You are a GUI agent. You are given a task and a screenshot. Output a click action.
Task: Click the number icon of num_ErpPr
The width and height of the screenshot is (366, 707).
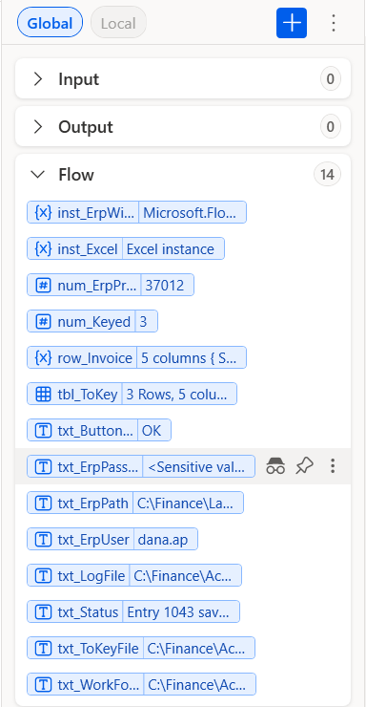(x=43, y=285)
